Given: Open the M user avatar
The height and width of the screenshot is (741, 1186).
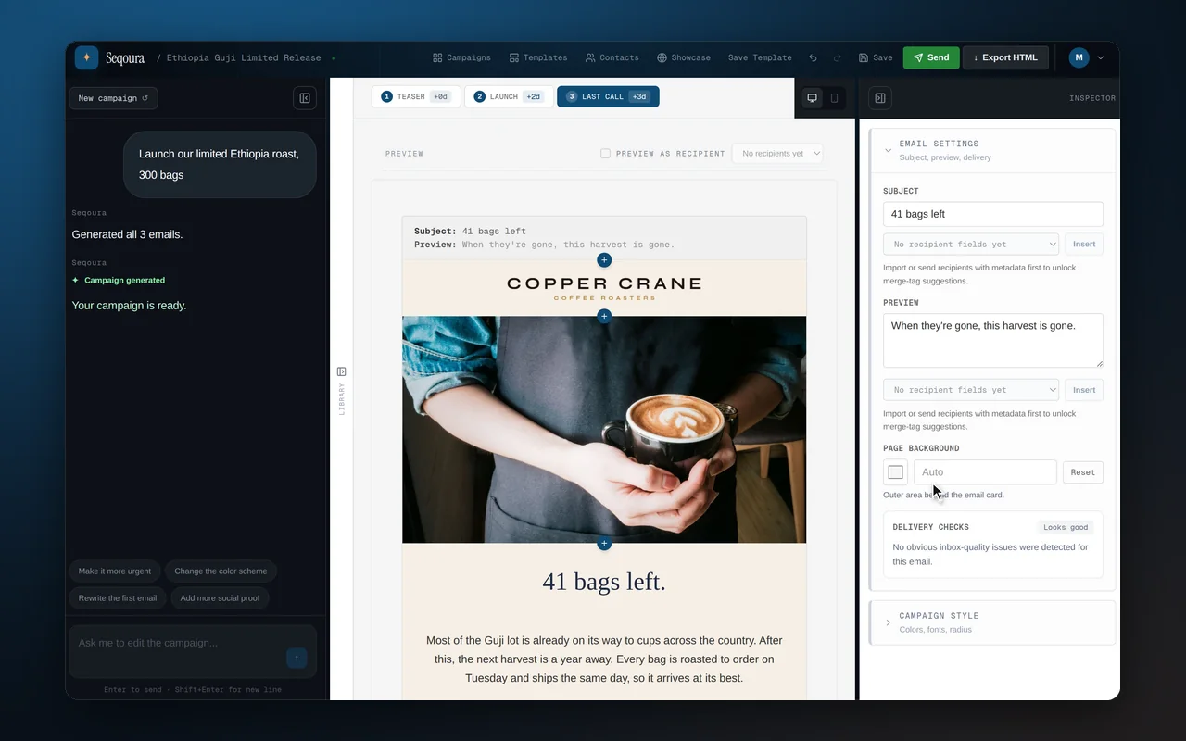Looking at the screenshot, I should point(1079,57).
